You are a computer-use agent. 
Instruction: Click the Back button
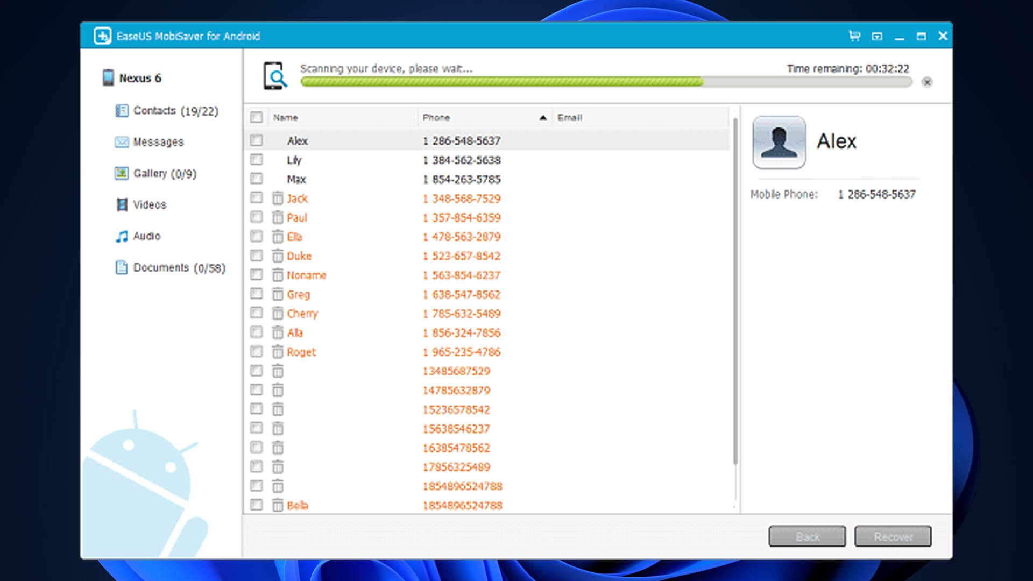click(807, 536)
